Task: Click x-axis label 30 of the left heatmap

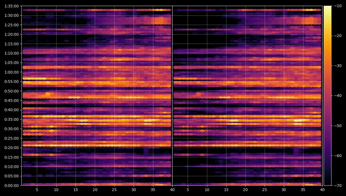Action: click(134, 190)
